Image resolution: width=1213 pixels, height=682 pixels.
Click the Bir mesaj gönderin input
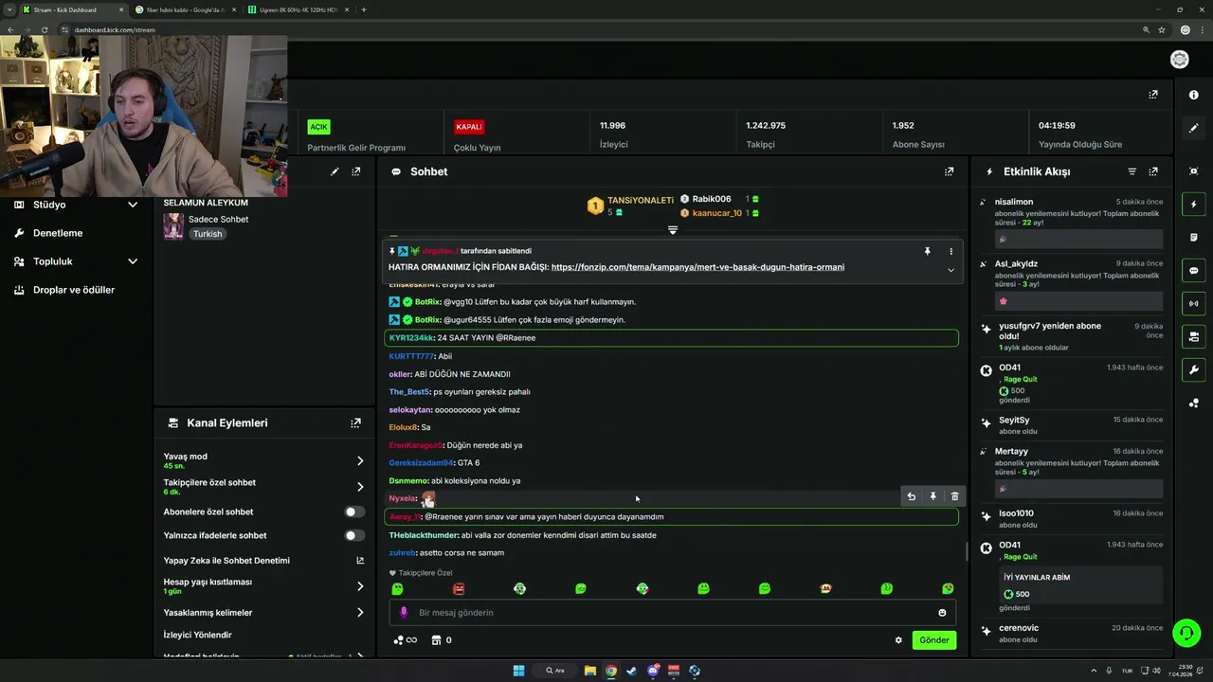673,613
